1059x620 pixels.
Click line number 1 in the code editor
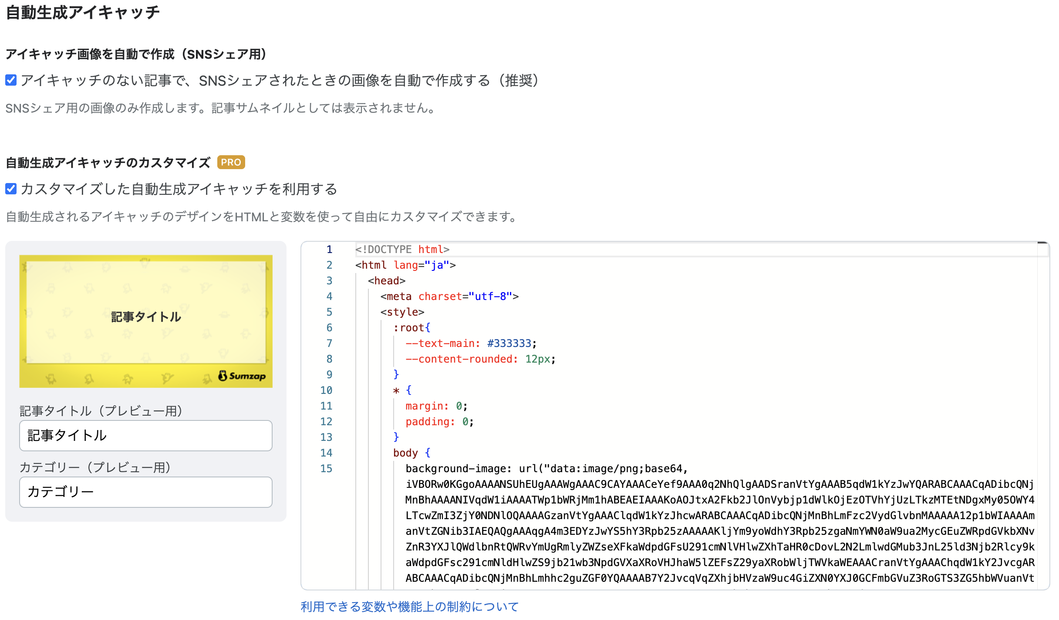[329, 250]
